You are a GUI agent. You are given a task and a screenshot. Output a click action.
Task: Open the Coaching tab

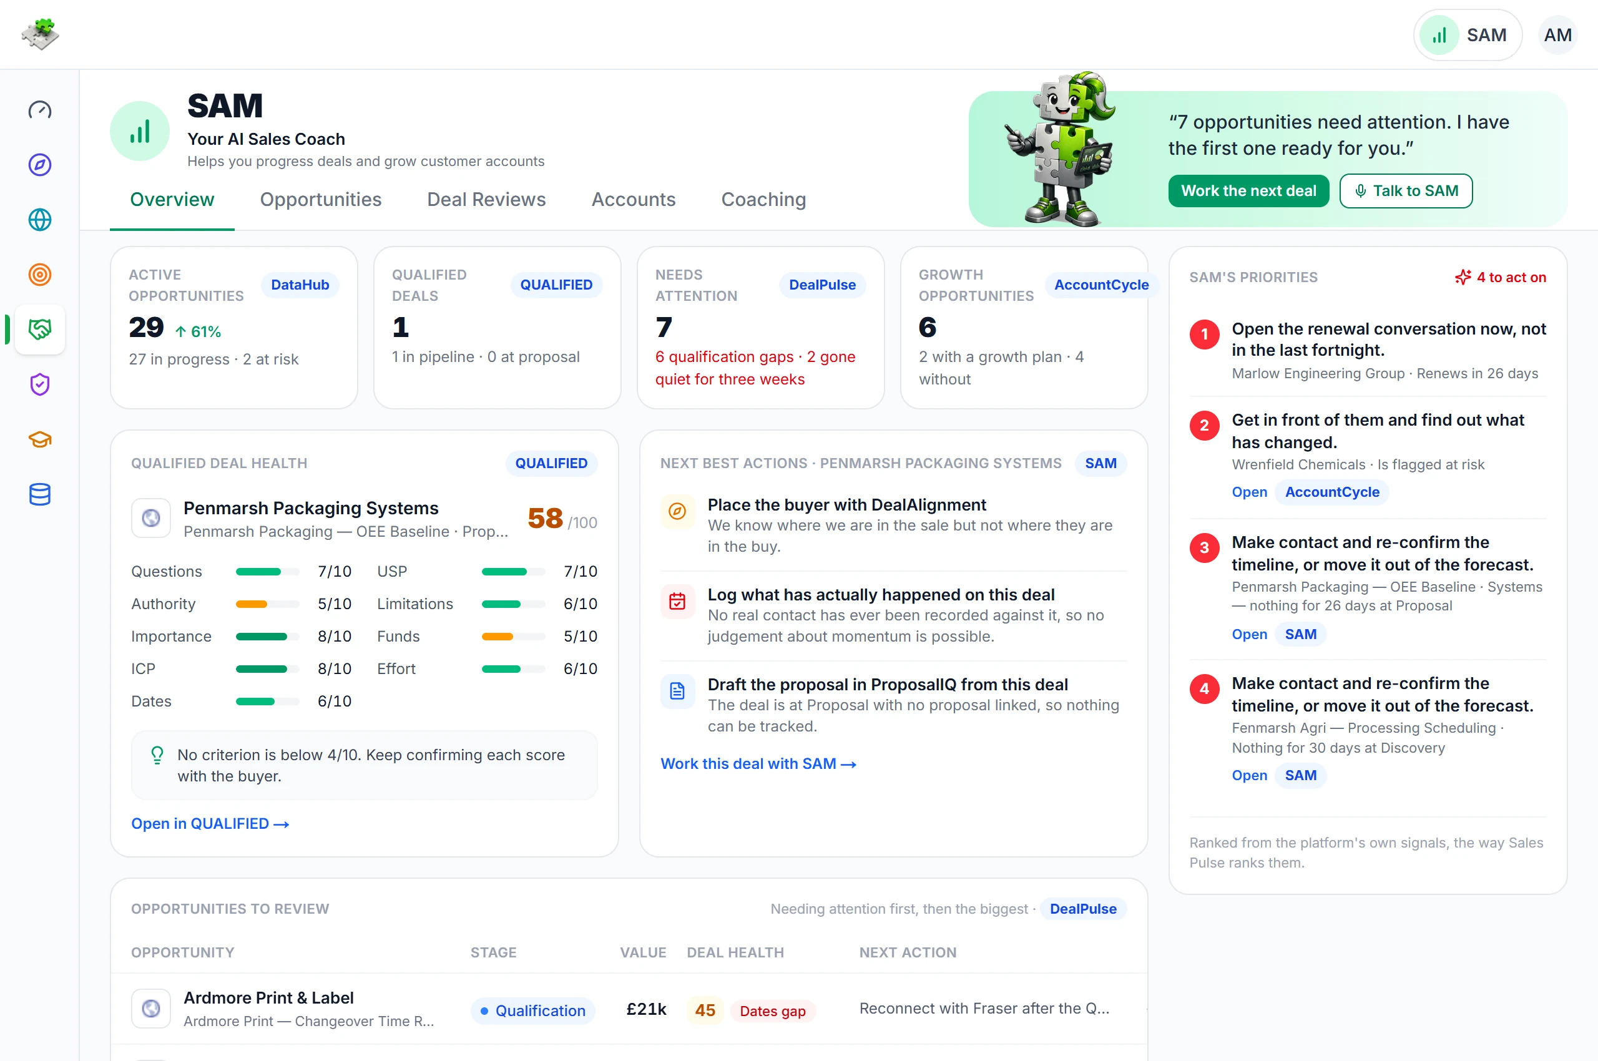click(763, 200)
